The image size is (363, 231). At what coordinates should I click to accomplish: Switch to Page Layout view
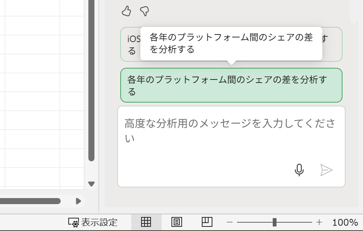coord(176,222)
